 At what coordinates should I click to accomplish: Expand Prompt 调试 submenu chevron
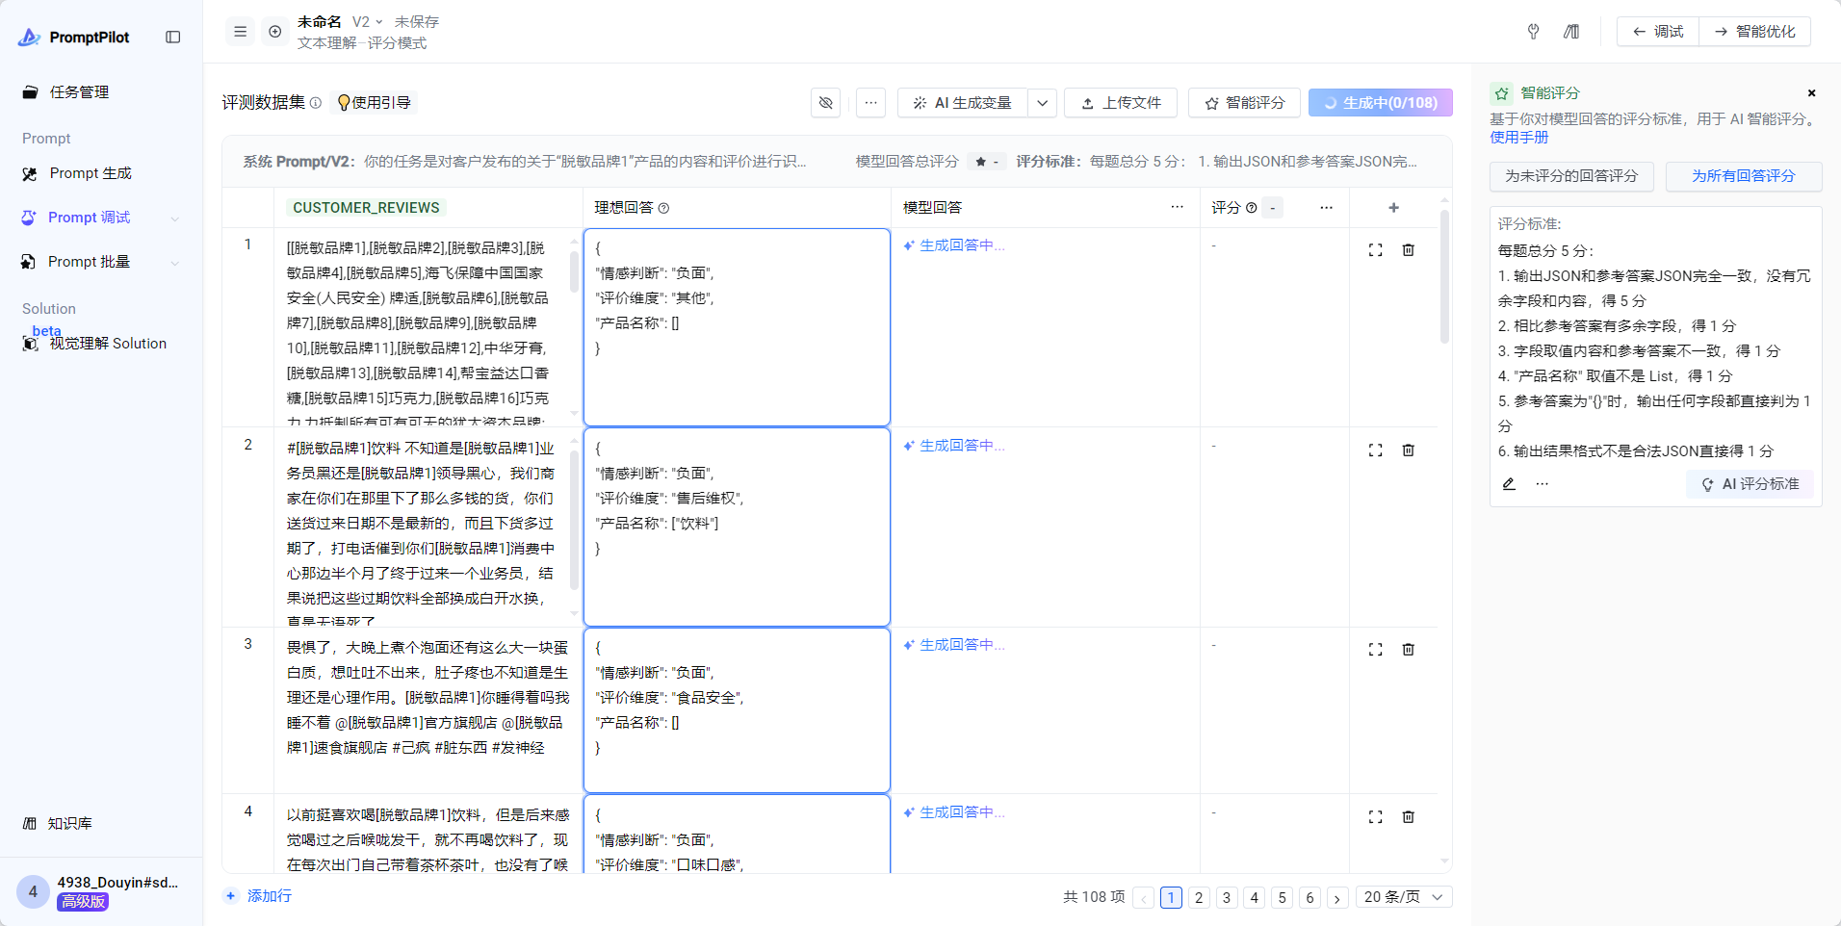tap(175, 219)
